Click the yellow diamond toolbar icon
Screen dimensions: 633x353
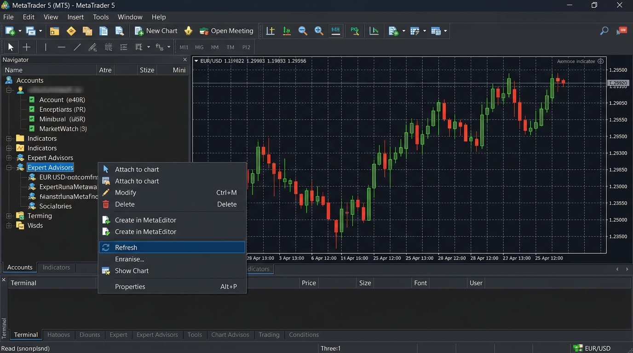[x=71, y=31]
